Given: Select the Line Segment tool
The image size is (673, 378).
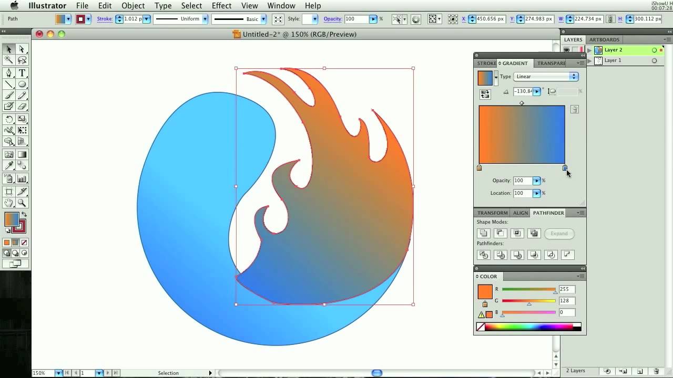Looking at the screenshot, I should [9, 85].
